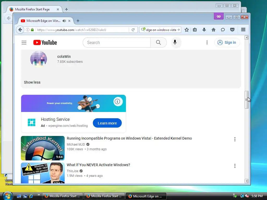267x200 pixels.
Task: Click the tray network icon
Action: [x=242, y=196]
